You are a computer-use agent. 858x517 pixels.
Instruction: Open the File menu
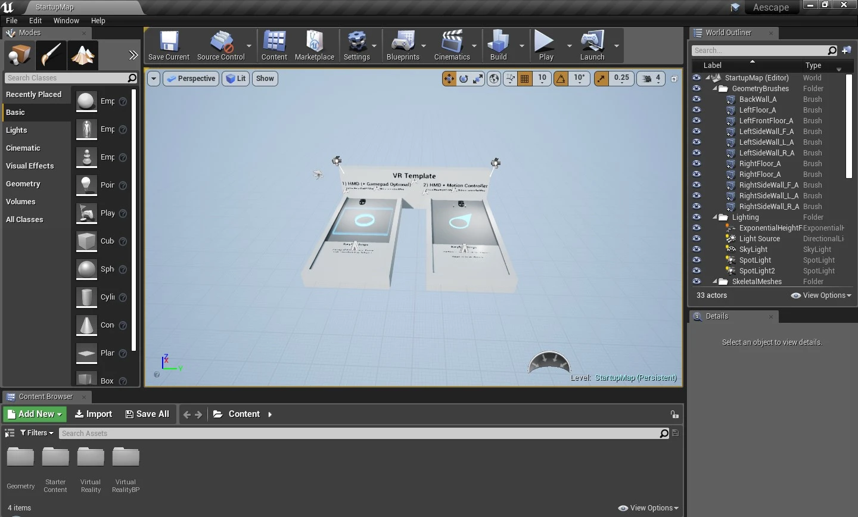12,20
